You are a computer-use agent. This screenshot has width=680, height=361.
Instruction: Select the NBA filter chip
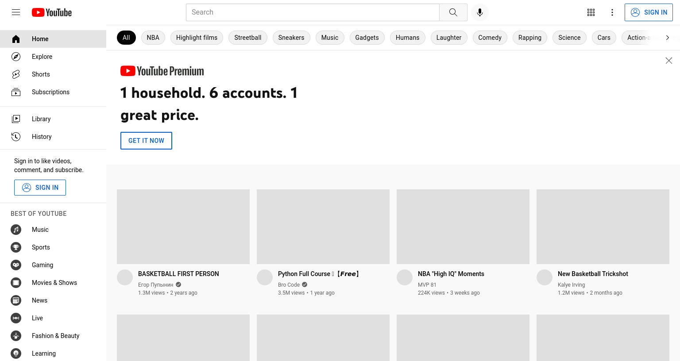153,38
